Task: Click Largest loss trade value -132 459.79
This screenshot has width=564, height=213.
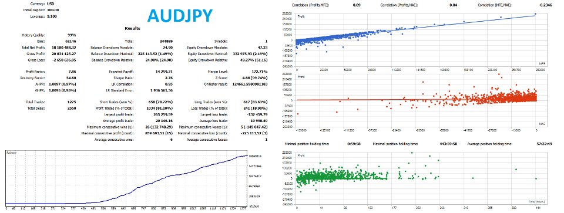Action: pyautogui.click(x=258, y=114)
